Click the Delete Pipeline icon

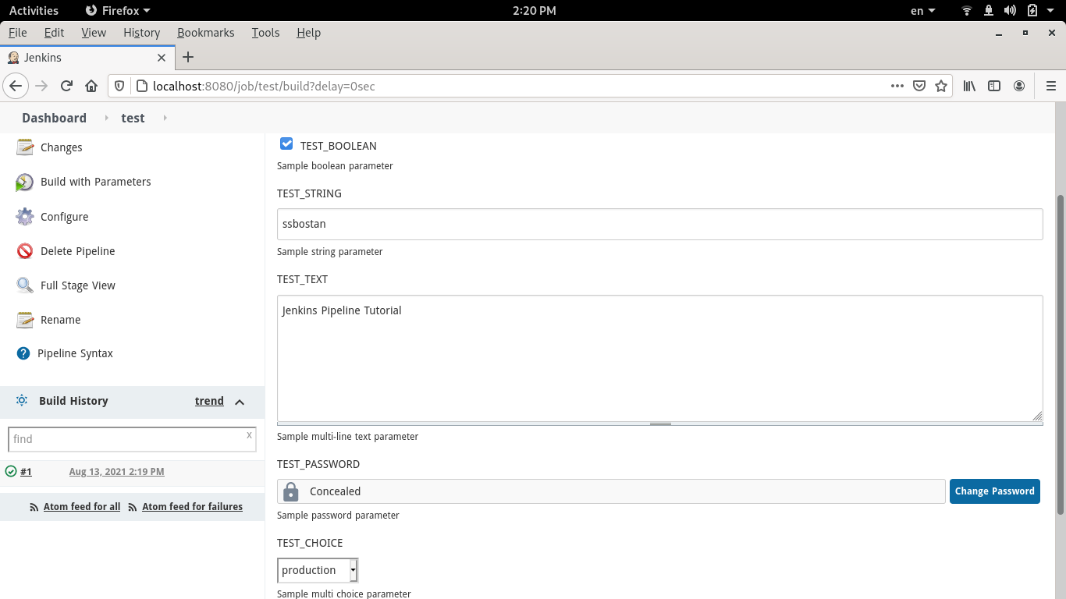(24, 250)
